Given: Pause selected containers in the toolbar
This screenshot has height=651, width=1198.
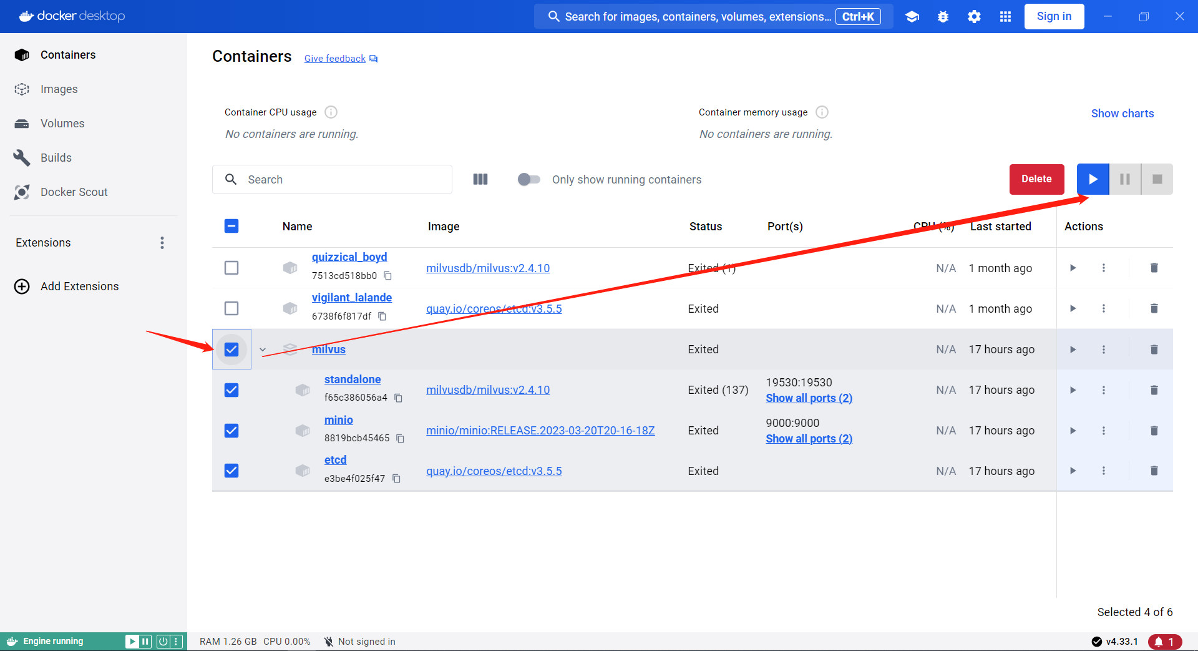Looking at the screenshot, I should click(1125, 179).
